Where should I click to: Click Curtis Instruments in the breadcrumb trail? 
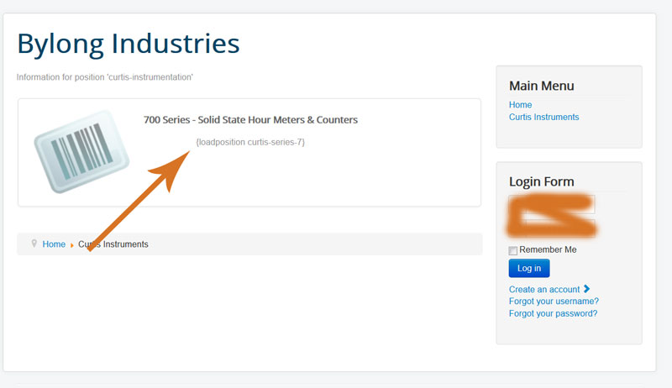[x=113, y=244]
